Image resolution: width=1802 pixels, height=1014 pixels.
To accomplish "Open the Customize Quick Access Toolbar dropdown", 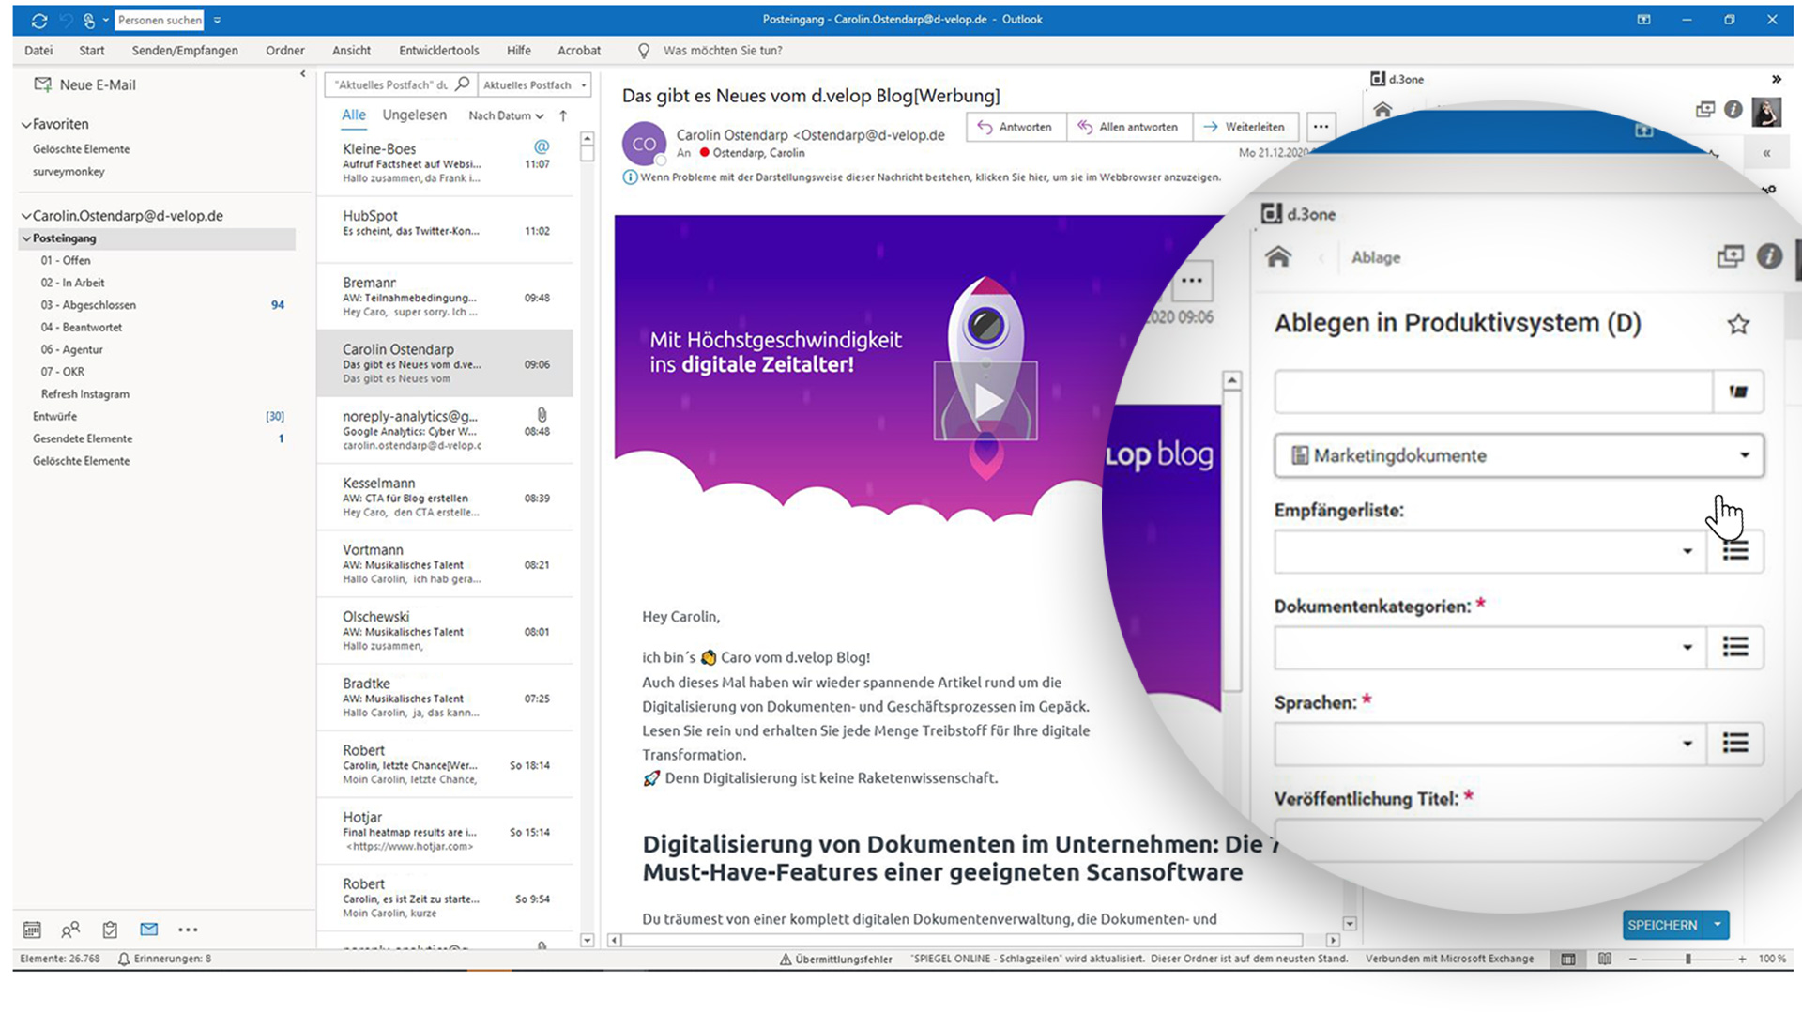I will click(217, 20).
